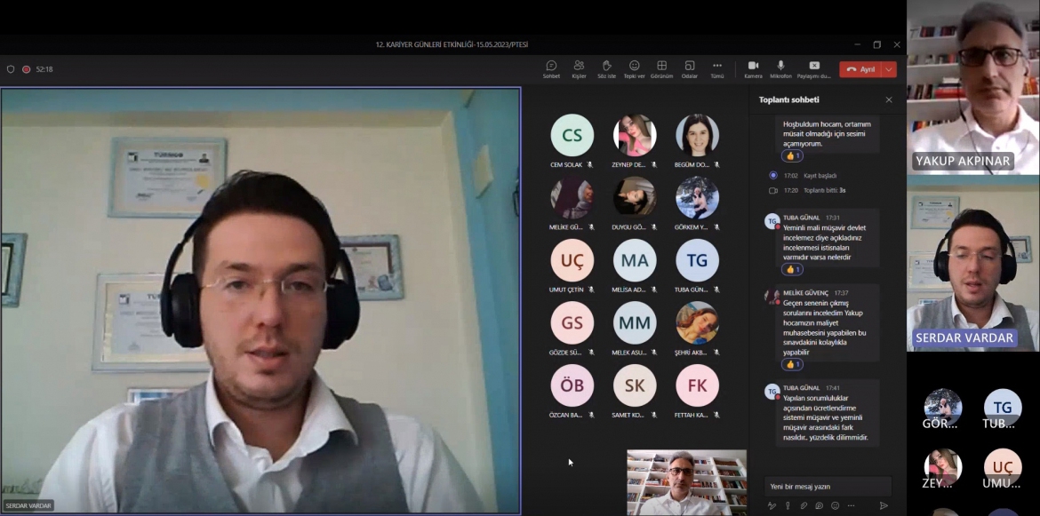Screen dimensions: 1040x516
Task: Click the SERDAR VARDAR name tag on main video
Action: [x=28, y=506]
